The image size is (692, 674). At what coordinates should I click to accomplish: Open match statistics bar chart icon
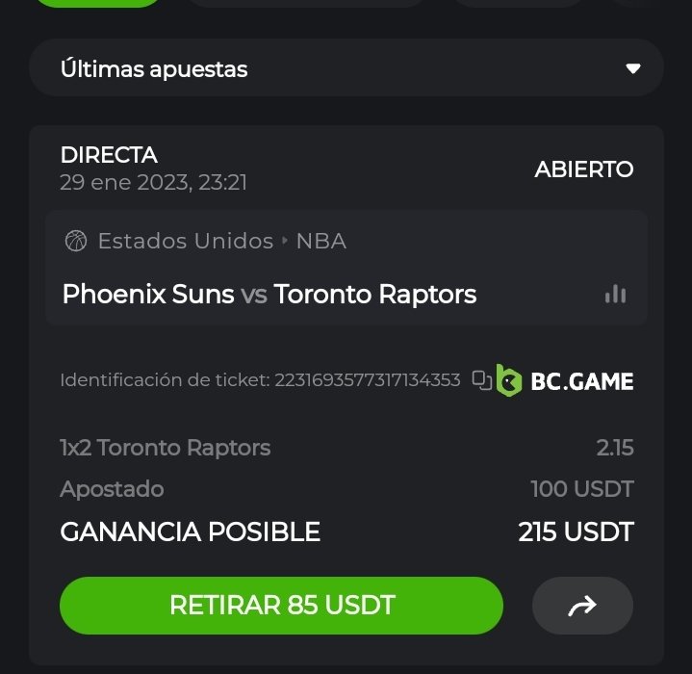tap(615, 295)
